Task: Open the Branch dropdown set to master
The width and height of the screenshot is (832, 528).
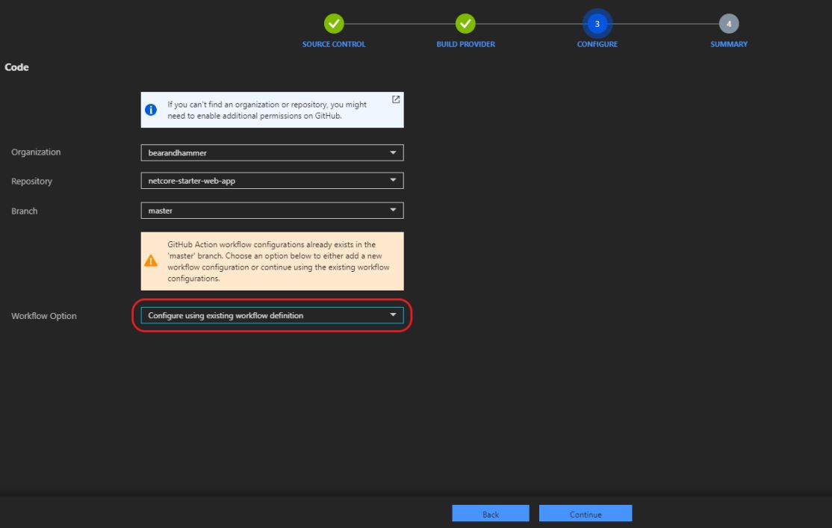Action: click(271, 211)
